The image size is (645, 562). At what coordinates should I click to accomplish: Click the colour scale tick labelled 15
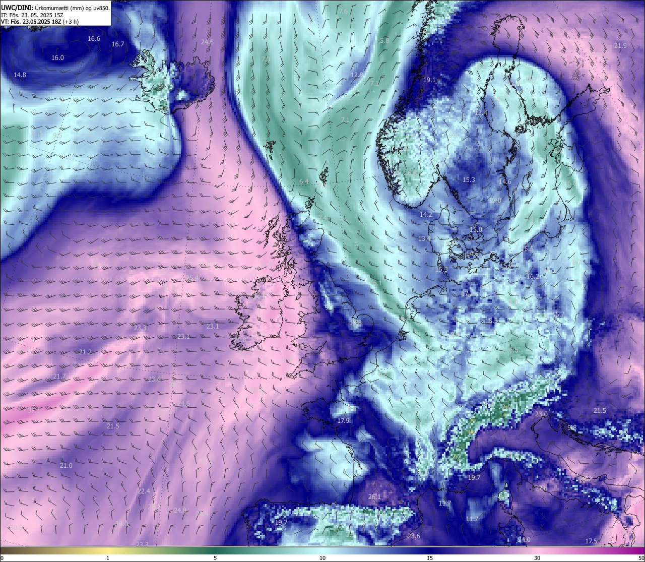[x=430, y=558]
